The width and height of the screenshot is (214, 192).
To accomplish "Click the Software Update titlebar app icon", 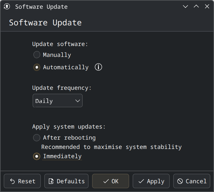I will pos(7,6).
